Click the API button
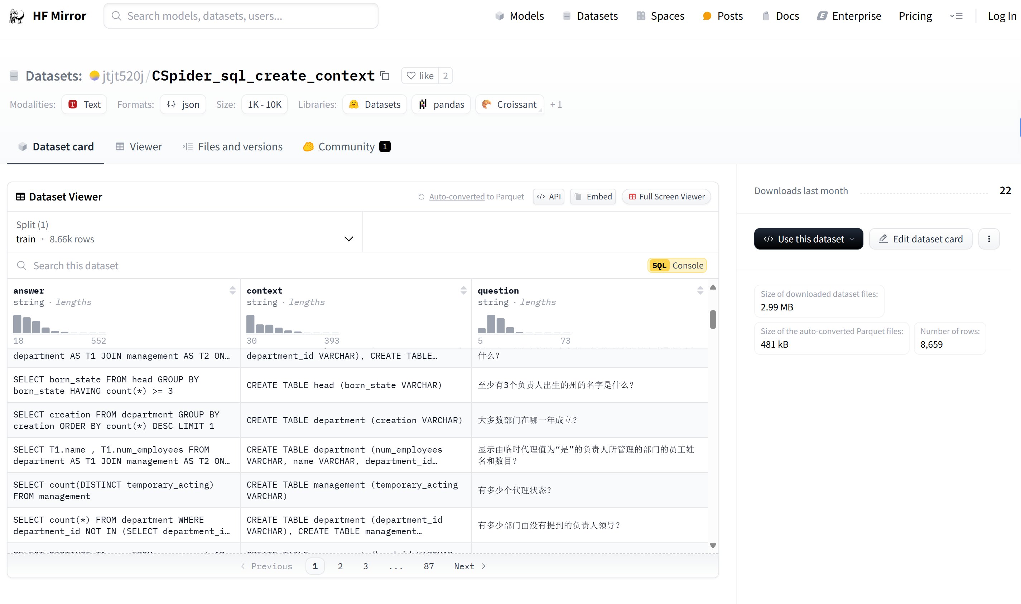Viewport: 1021px width, 604px height. click(548, 197)
